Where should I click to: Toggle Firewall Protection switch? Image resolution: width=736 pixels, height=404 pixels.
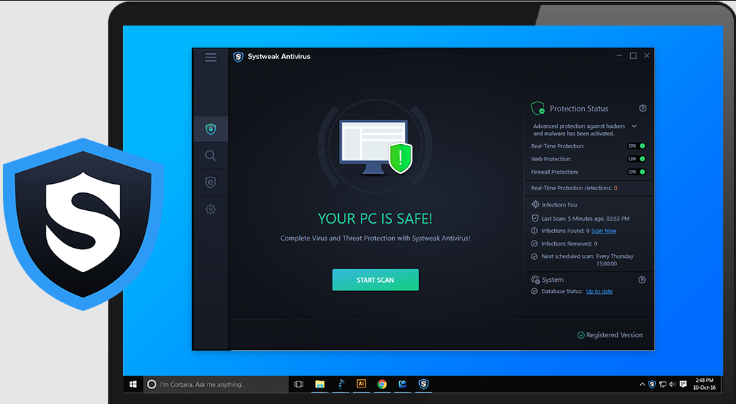pos(637,172)
